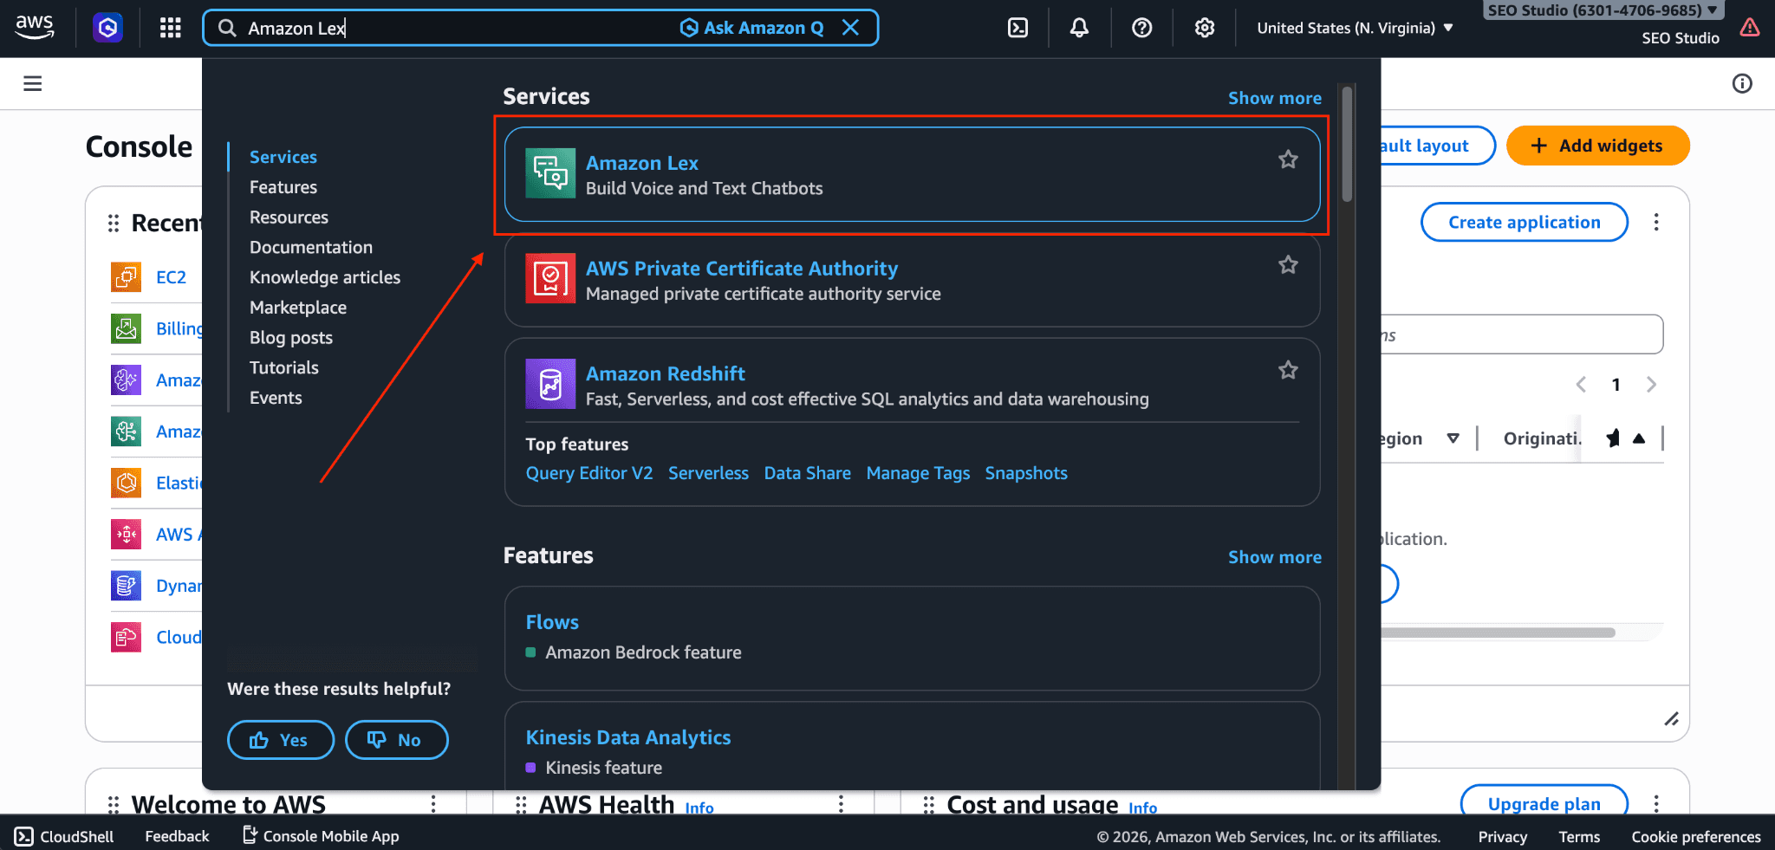The width and height of the screenshot is (1775, 850).
Task: Expand the United States (N. Virginia) region dropdown
Action: click(1355, 28)
